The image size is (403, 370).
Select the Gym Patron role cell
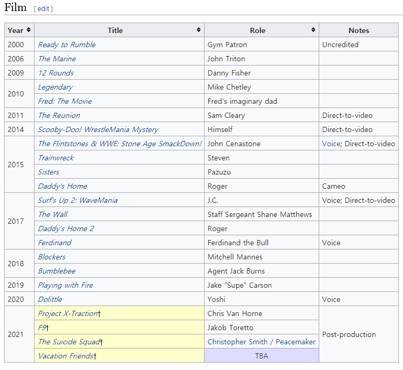[x=262, y=45]
